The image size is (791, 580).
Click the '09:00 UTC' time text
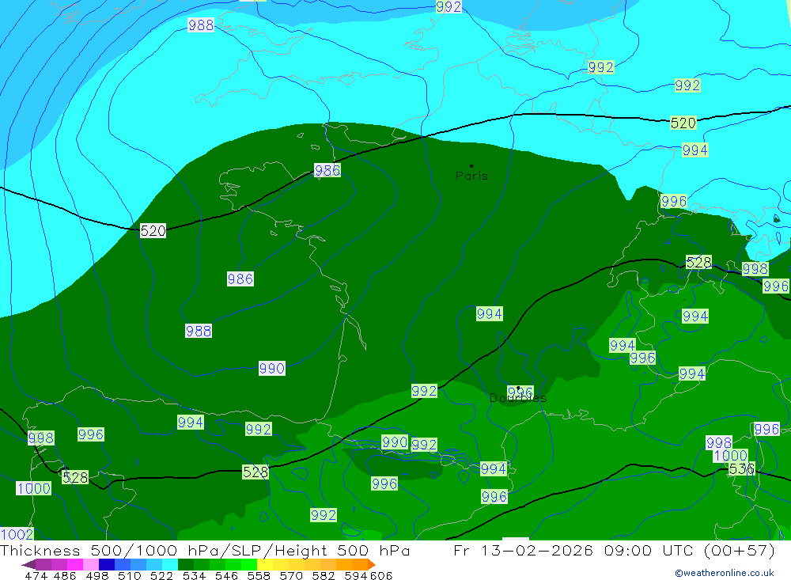point(649,550)
